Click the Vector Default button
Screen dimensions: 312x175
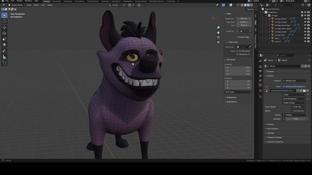pyautogui.click(x=294, y=115)
